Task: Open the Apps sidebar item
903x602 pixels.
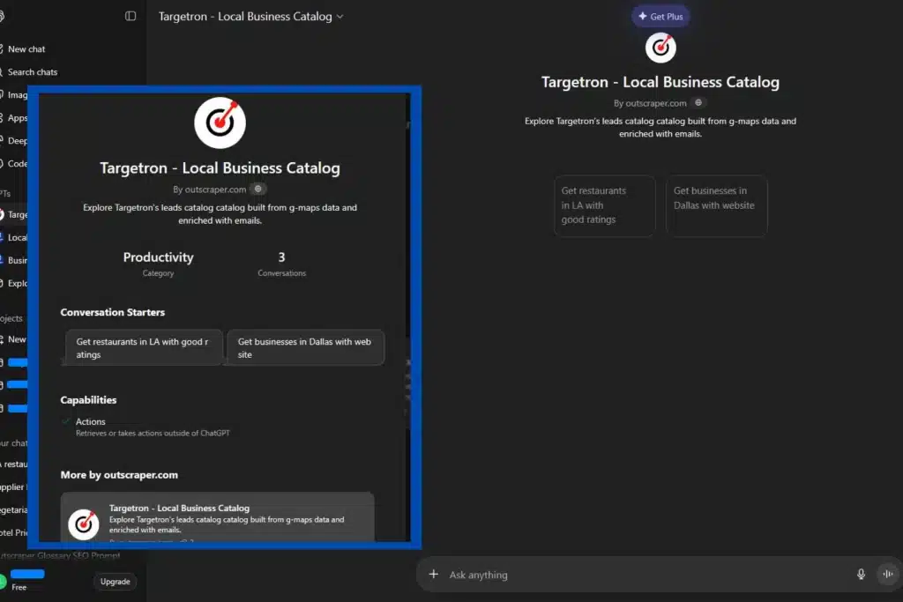Action: coord(14,118)
